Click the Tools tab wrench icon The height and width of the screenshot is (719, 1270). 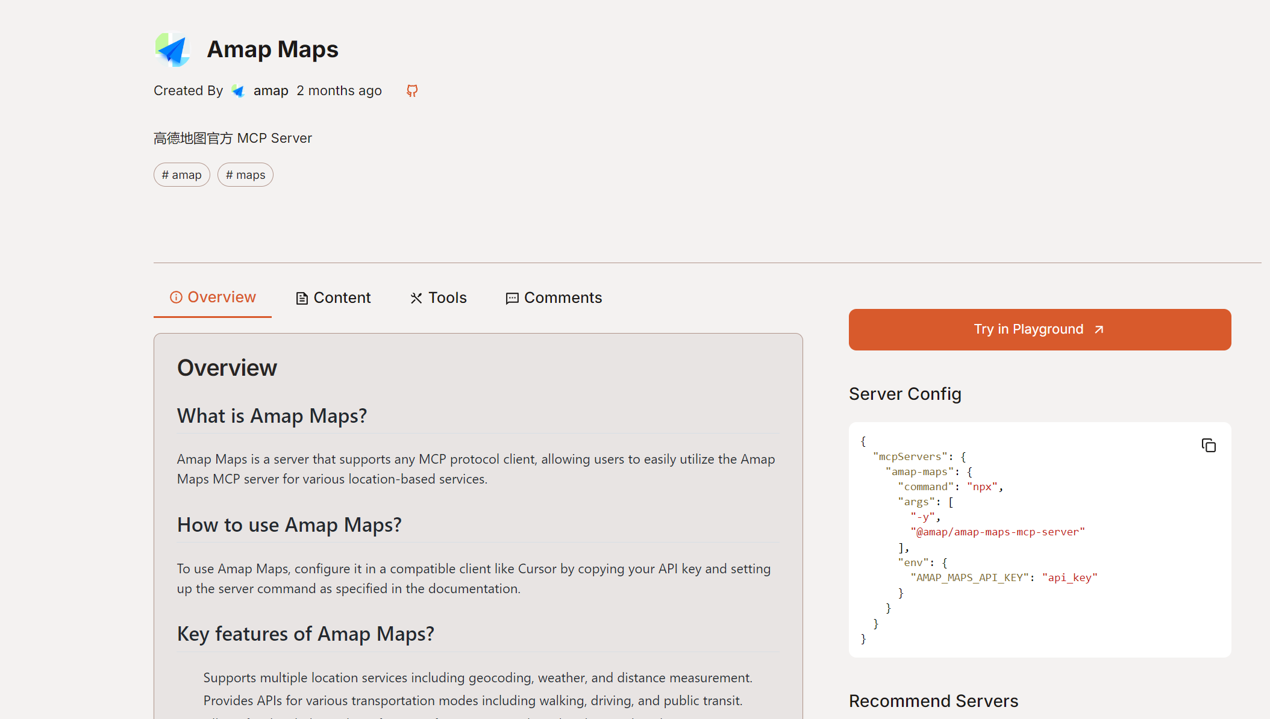pyautogui.click(x=416, y=298)
